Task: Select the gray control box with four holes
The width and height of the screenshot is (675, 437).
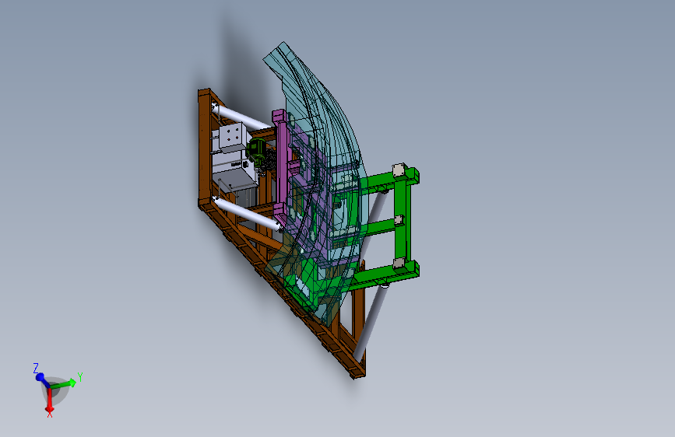Action: [233, 136]
